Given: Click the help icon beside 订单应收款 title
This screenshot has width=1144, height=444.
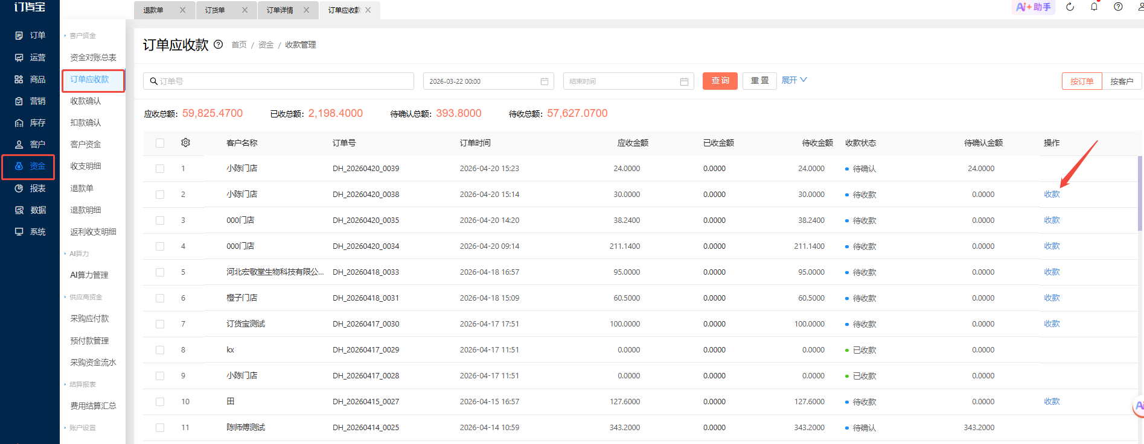Looking at the screenshot, I should 219,44.
